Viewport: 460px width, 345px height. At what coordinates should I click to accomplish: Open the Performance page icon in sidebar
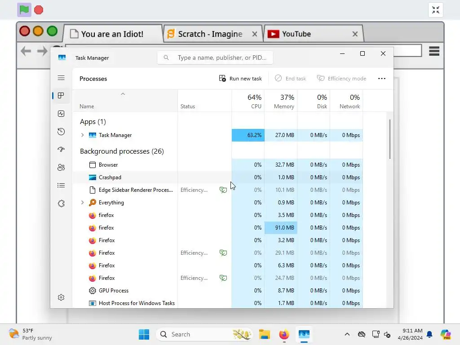(x=61, y=114)
